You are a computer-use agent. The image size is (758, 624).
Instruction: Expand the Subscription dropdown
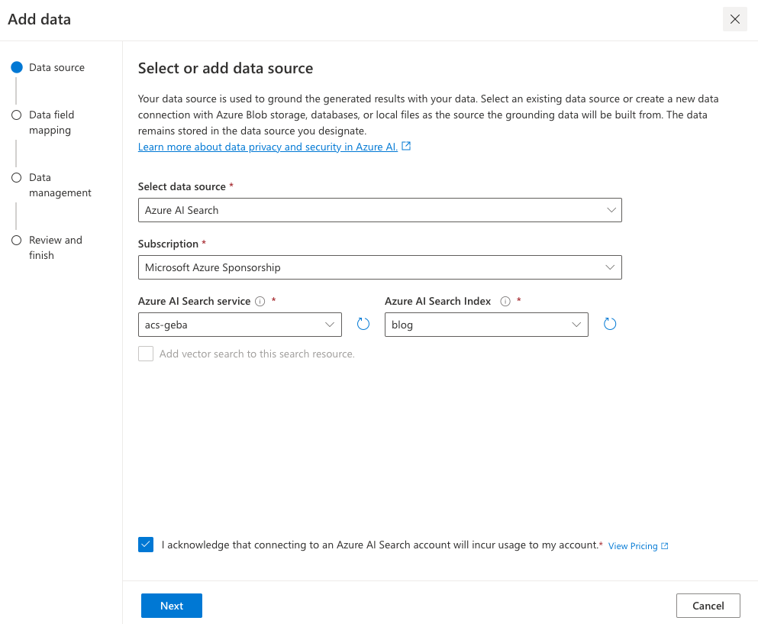(379, 267)
